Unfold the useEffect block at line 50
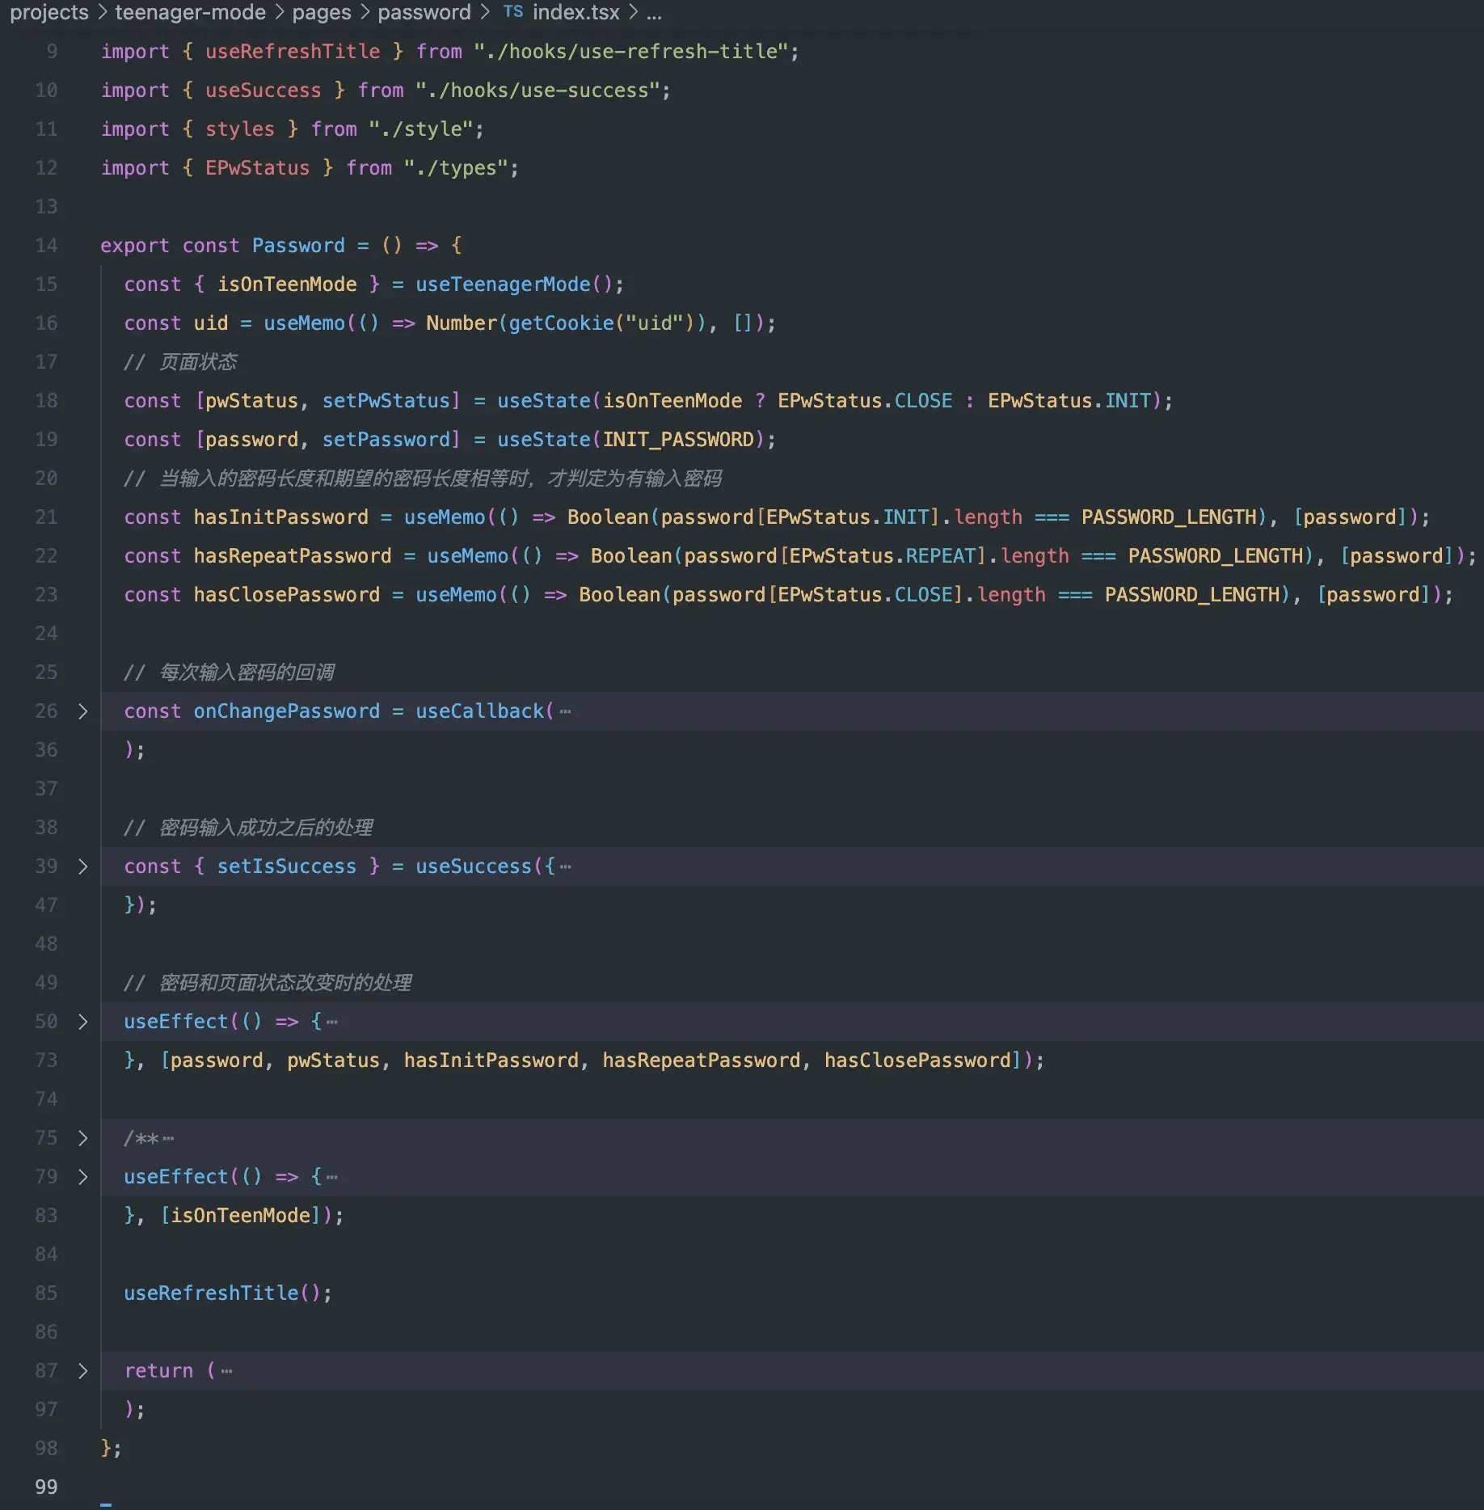1484x1510 pixels. (82, 1022)
